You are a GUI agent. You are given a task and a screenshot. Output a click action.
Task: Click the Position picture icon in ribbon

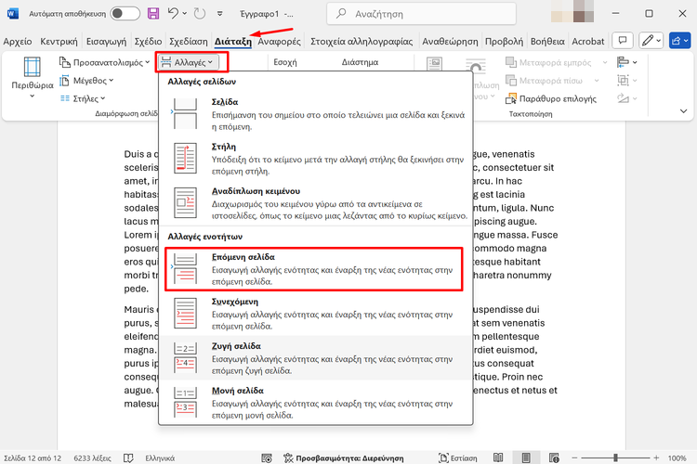[x=434, y=64]
